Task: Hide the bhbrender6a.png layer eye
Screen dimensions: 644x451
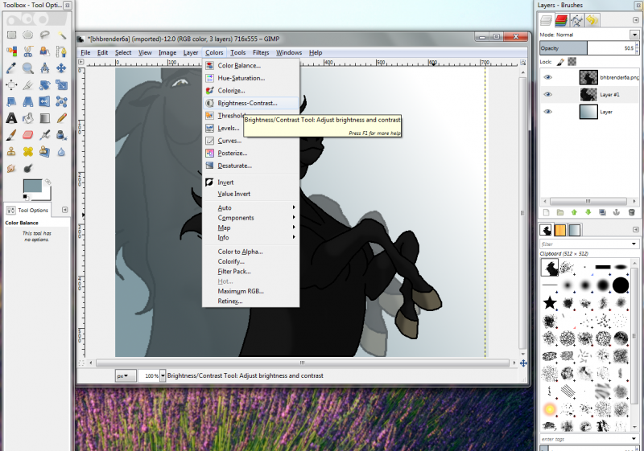Action: (548, 77)
